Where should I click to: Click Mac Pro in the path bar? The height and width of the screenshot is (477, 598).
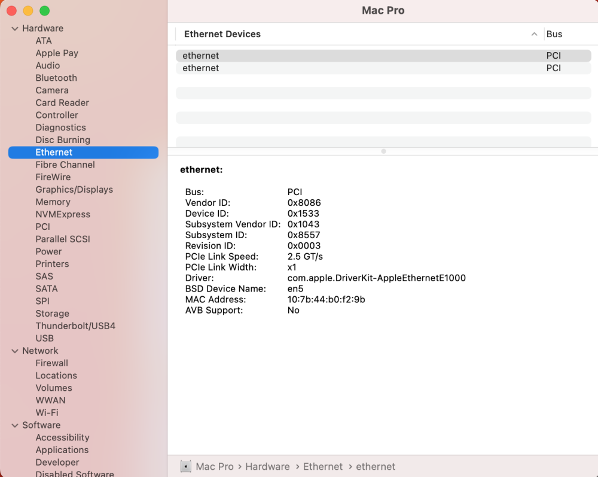pos(214,466)
